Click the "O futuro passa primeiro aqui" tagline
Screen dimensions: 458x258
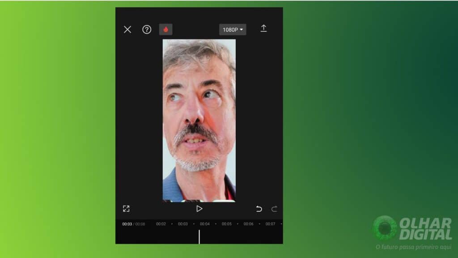coord(414,247)
